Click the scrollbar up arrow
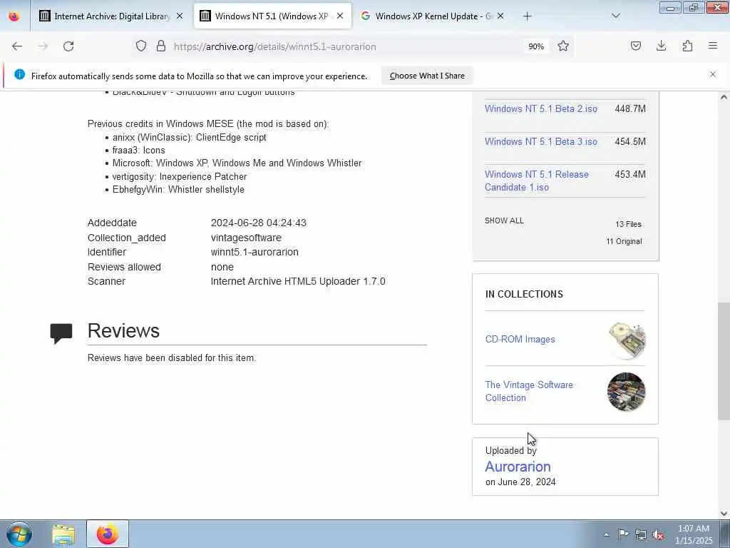The image size is (730, 548). pyautogui.click(x=724, y=97)
